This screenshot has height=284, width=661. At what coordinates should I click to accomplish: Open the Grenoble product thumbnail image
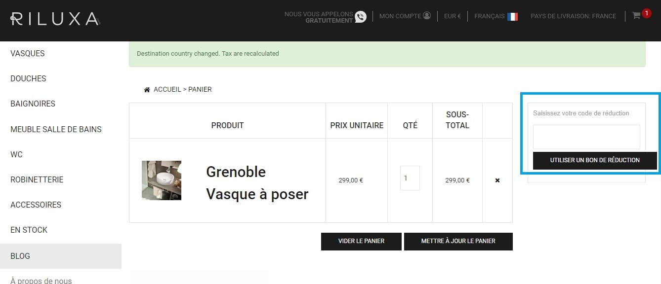point(162,180)
